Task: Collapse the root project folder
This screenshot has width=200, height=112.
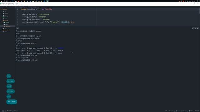Action: pyautogui.click(x=1, y=9)
